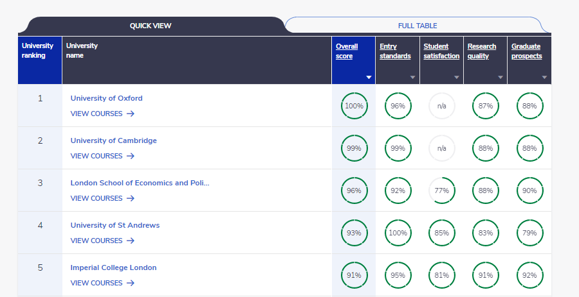
Task: Click sort arrow under Student satisfaction
Action: pos(456,77)
